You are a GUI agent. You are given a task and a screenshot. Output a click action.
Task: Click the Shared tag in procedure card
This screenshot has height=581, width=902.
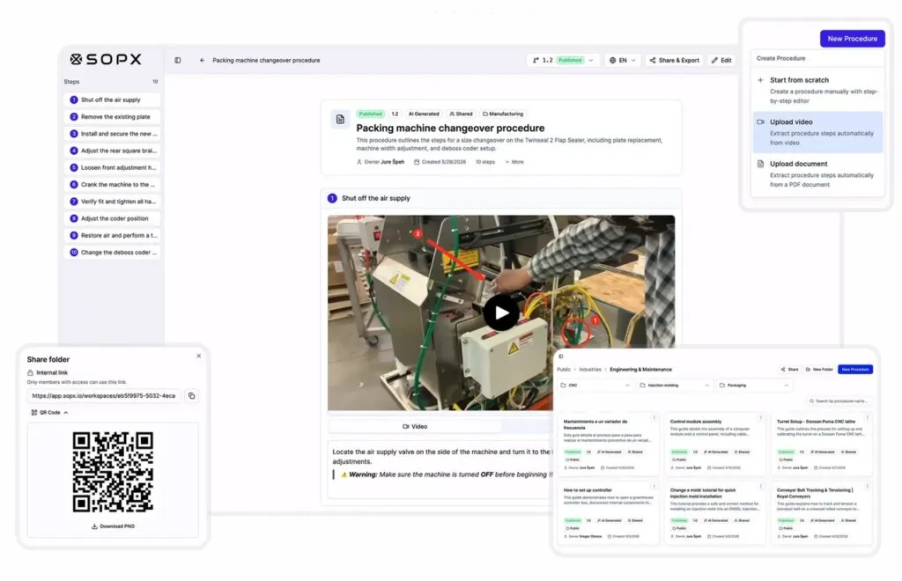(461, 114)
